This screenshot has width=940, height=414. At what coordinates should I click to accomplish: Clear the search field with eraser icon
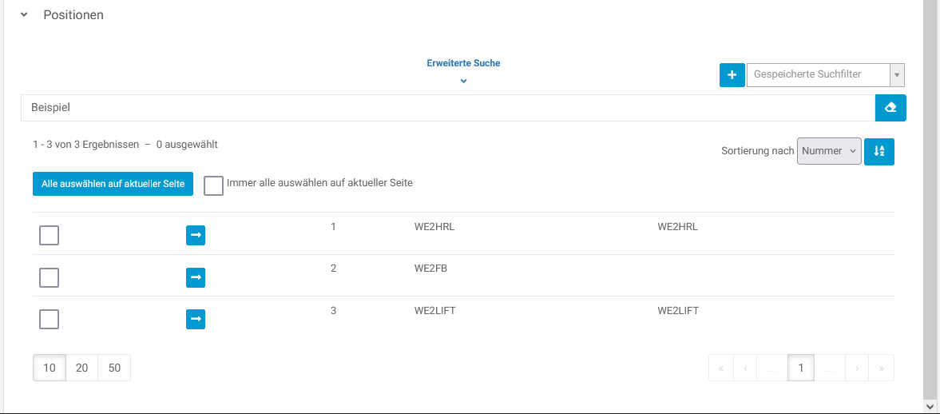coord(890,108)
